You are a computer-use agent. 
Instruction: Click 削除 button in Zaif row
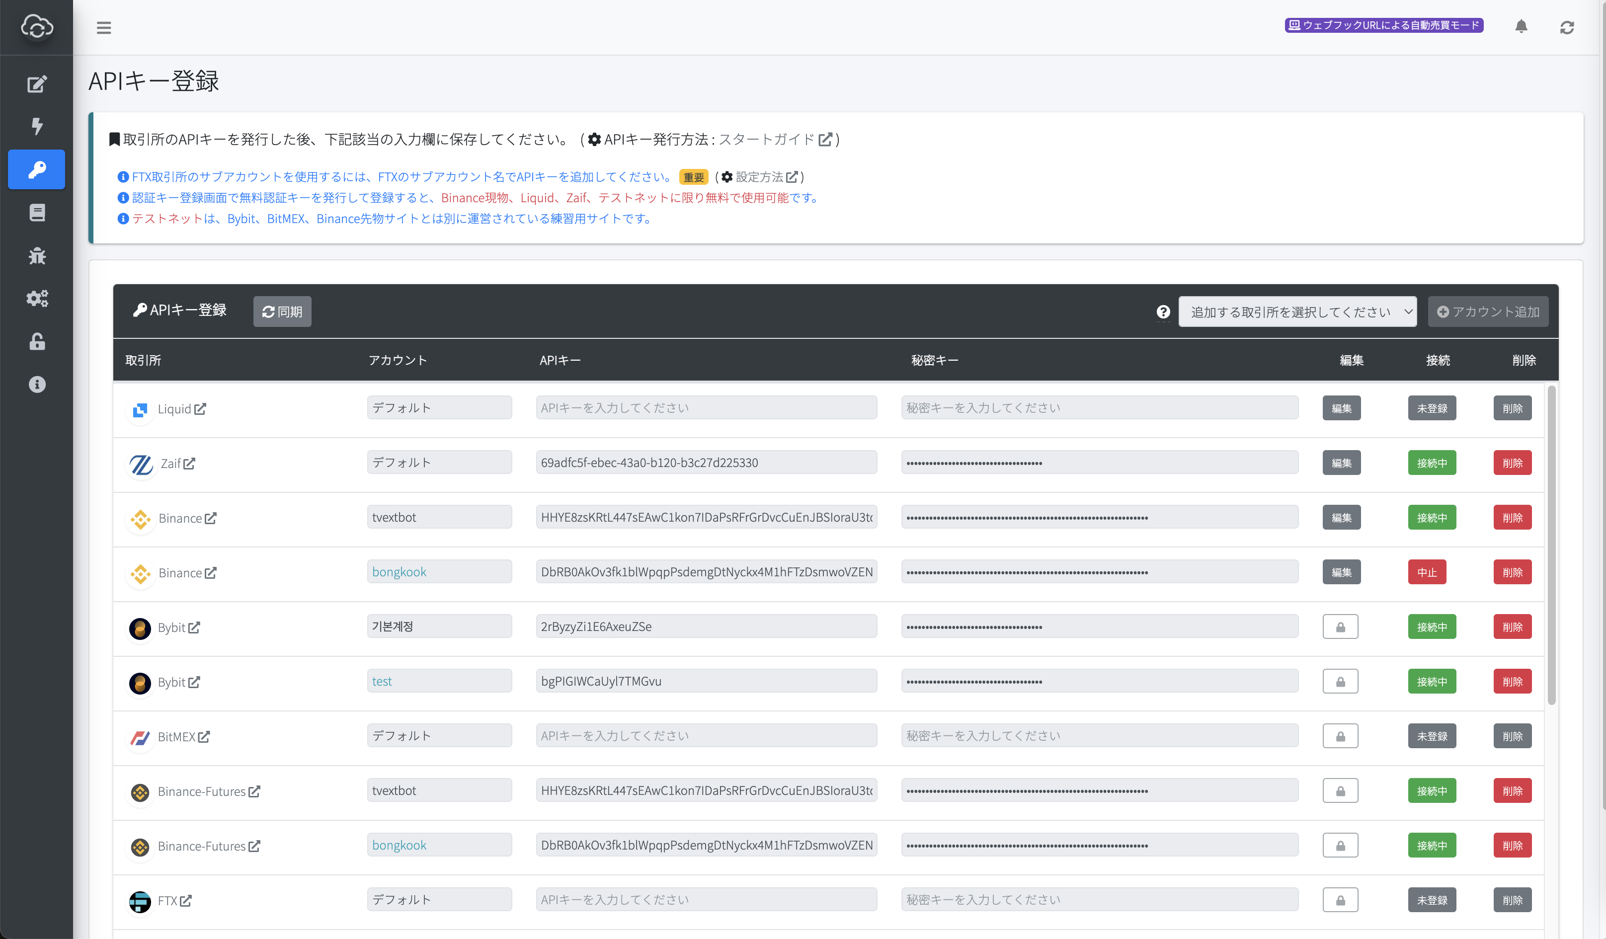click(1512, 463)
